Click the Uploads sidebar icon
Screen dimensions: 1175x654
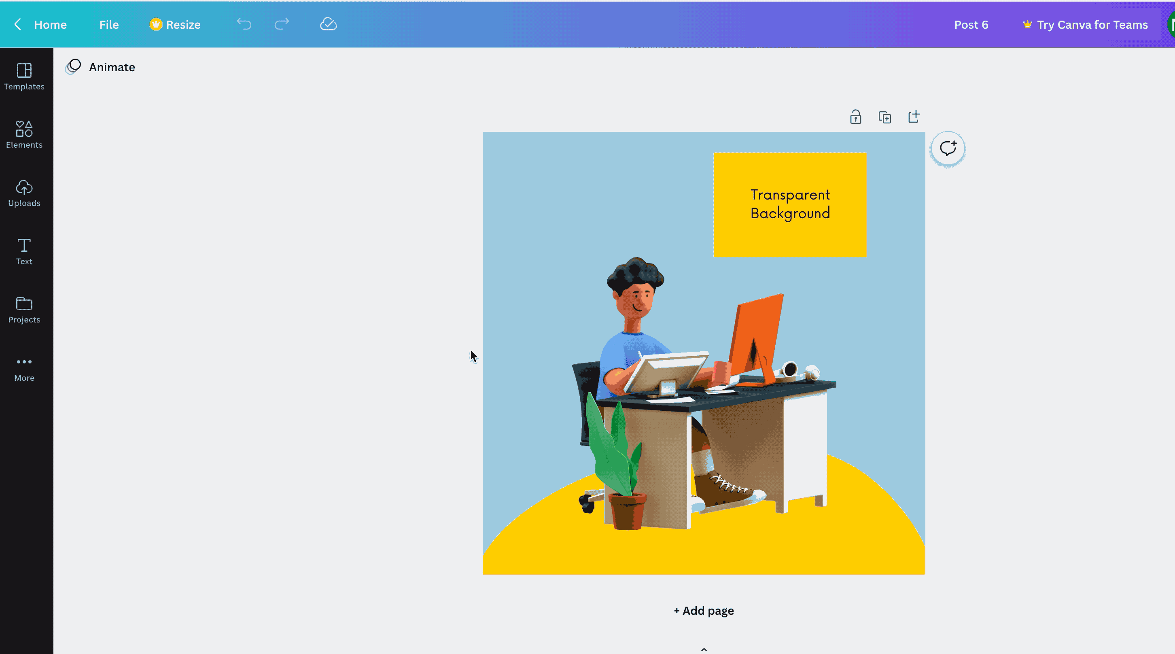[24, 193]
